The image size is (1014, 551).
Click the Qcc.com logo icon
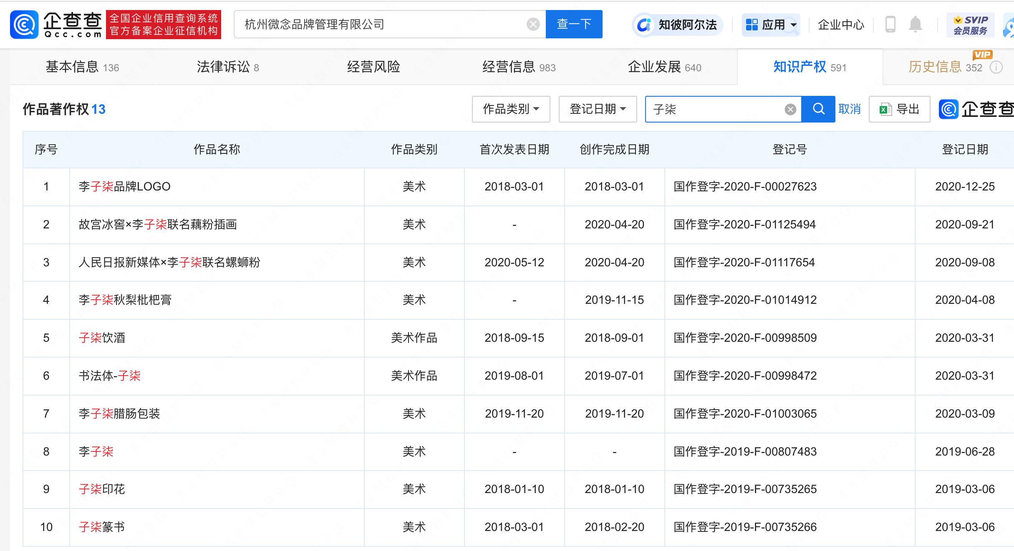click(x=24, y=25)
